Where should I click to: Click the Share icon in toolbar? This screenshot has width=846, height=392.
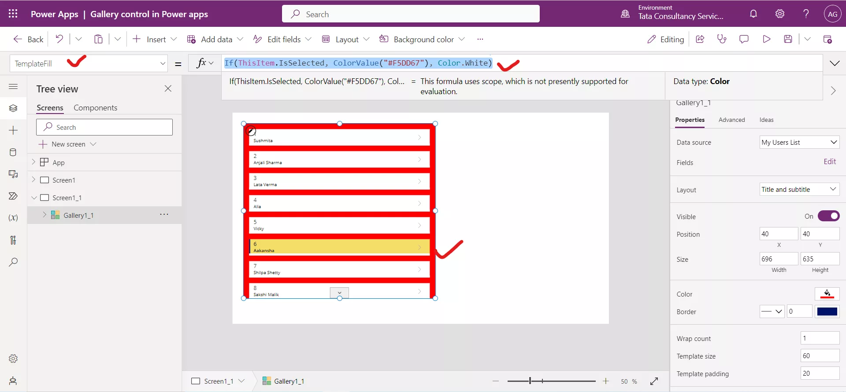pos(700,39)
